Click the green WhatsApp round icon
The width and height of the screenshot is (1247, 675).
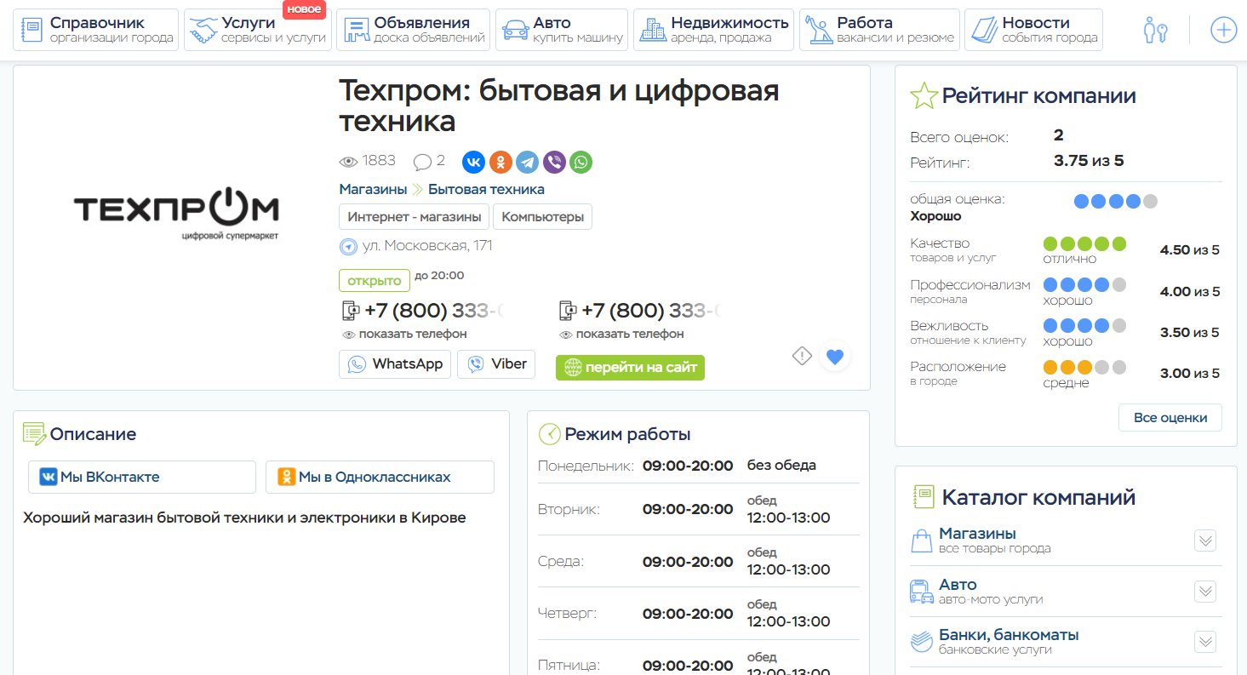click(x=581, y=162)
